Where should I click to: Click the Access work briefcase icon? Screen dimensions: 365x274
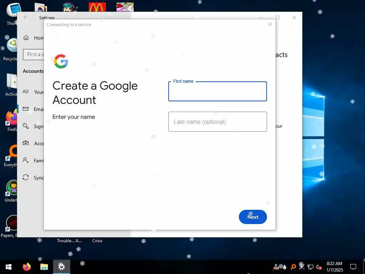[x=26, y=143]
